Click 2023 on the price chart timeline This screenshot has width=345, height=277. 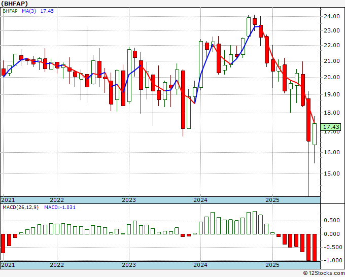point(129,200)
